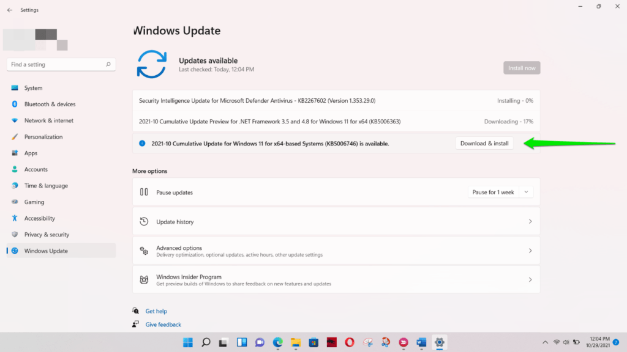
Task: Click the Windows Insider Program icon
Action: tap(144, 279)
